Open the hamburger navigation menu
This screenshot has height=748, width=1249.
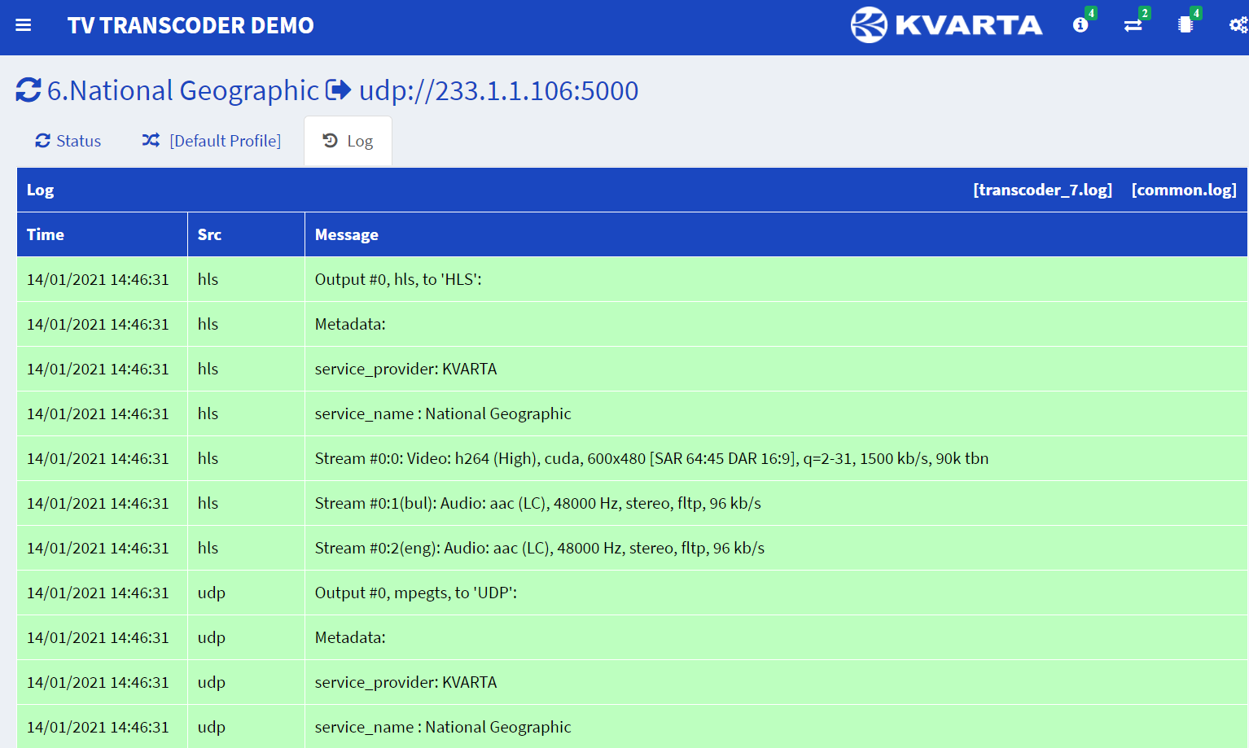[24, 25]
